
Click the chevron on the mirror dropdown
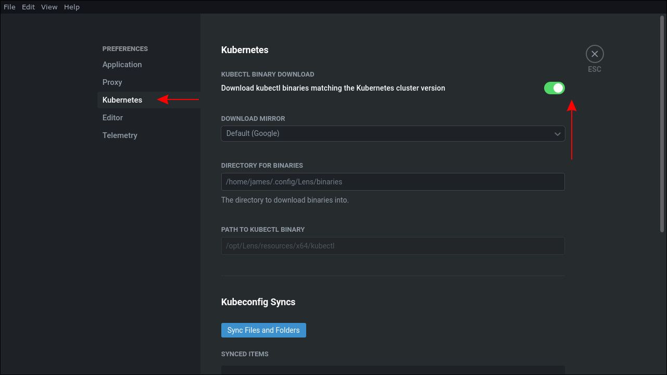click(x=558, y=133)
